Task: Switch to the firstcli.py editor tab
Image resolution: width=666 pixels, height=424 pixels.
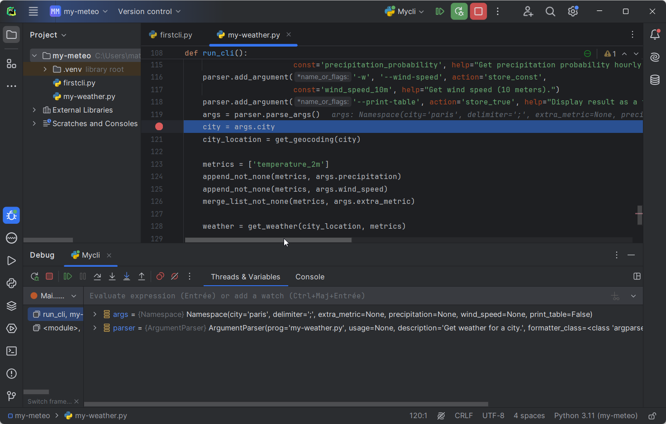Action: (171, 35)
